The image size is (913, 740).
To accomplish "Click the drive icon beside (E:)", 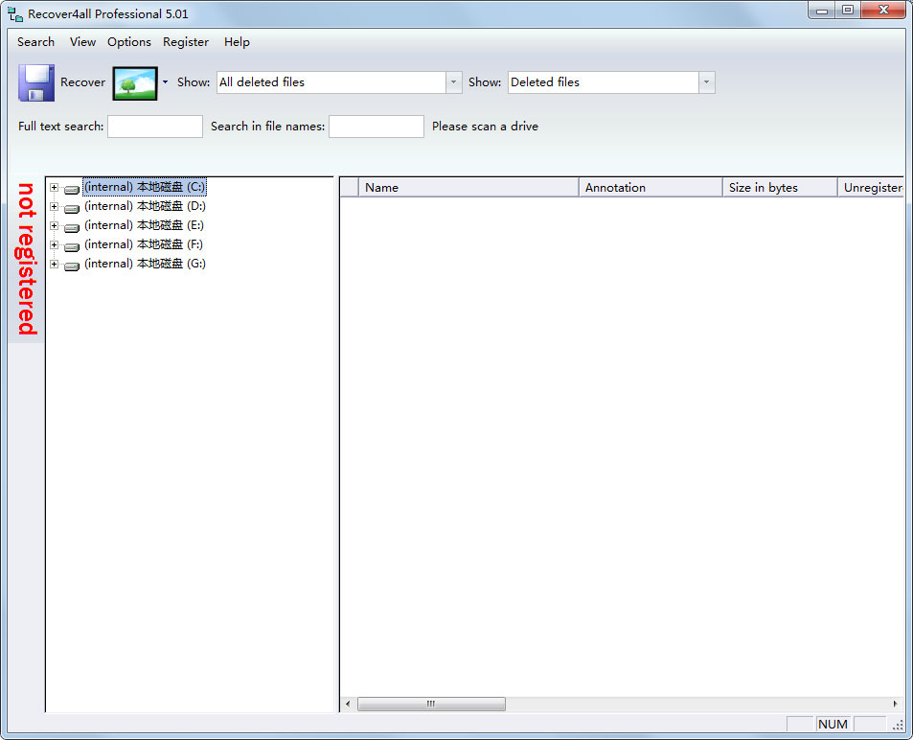I will click(71, 227).
